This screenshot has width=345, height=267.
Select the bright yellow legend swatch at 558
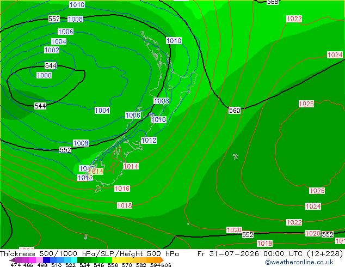(x=115, y=260)
